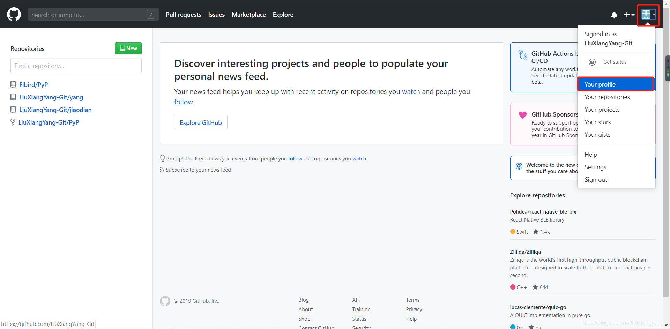Focus the Search or jump to field

[93, 15]
